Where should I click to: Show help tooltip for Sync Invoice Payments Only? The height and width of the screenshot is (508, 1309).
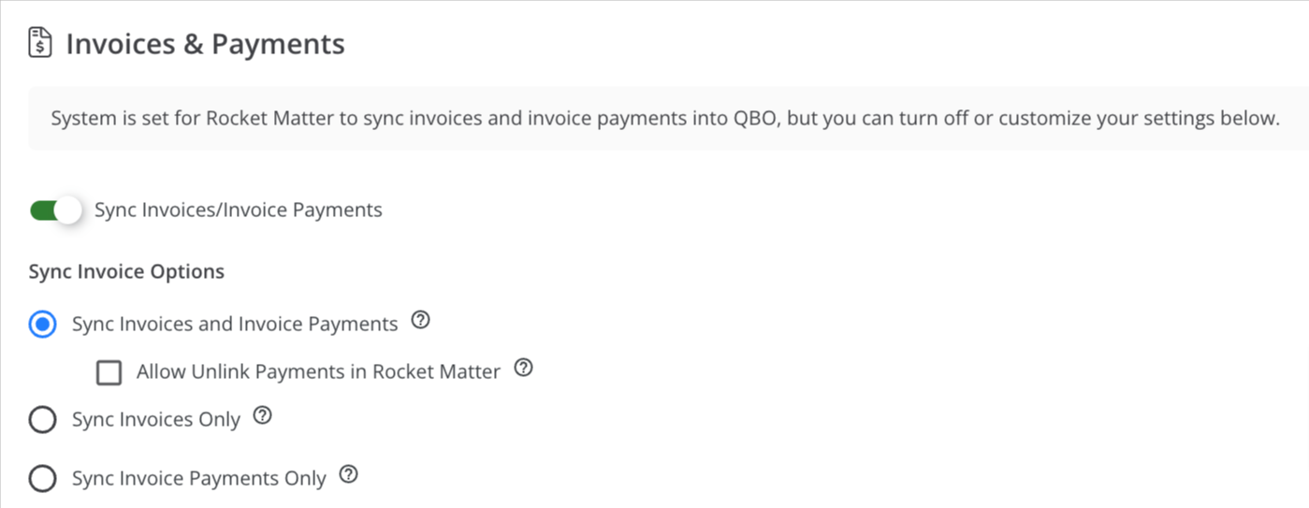point(349,475)
